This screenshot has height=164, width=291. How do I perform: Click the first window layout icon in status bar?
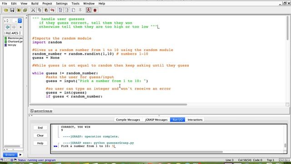[x=2, y=160]
